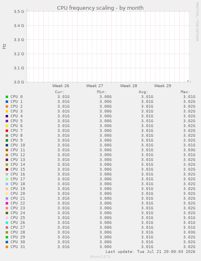Click the Min: column header
The width and height of the screenshot is (201, 261).
(102, 92)
